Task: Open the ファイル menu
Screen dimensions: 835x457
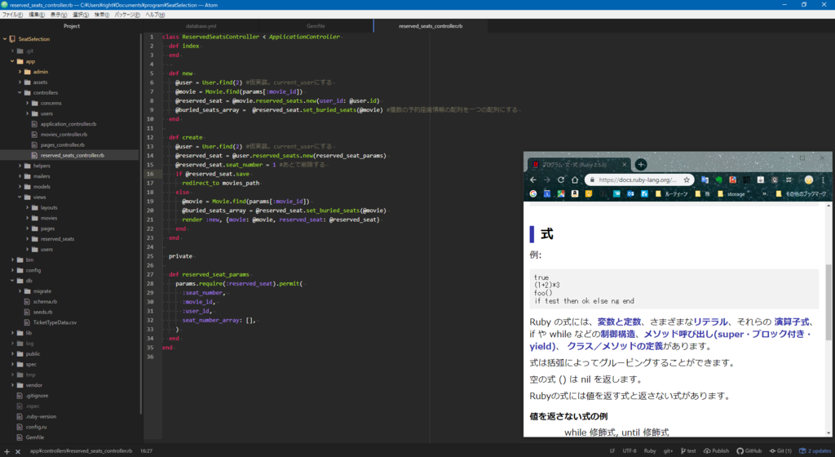Action: click(x=12, y=15)
